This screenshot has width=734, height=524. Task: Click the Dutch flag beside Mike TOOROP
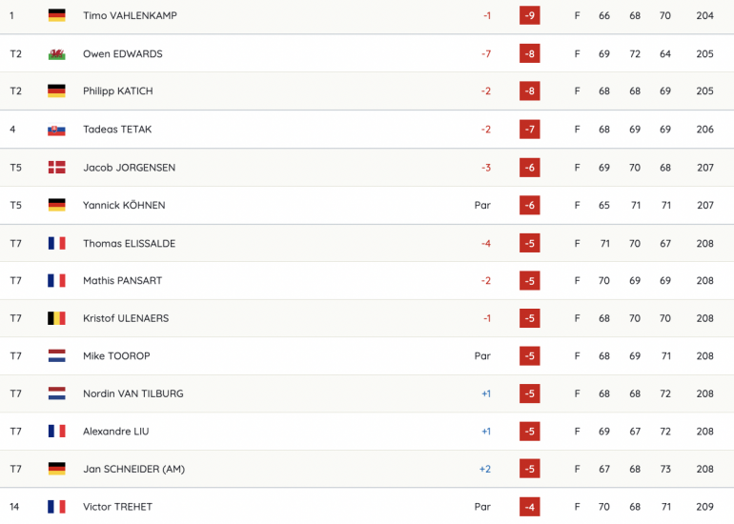point(56,356)
